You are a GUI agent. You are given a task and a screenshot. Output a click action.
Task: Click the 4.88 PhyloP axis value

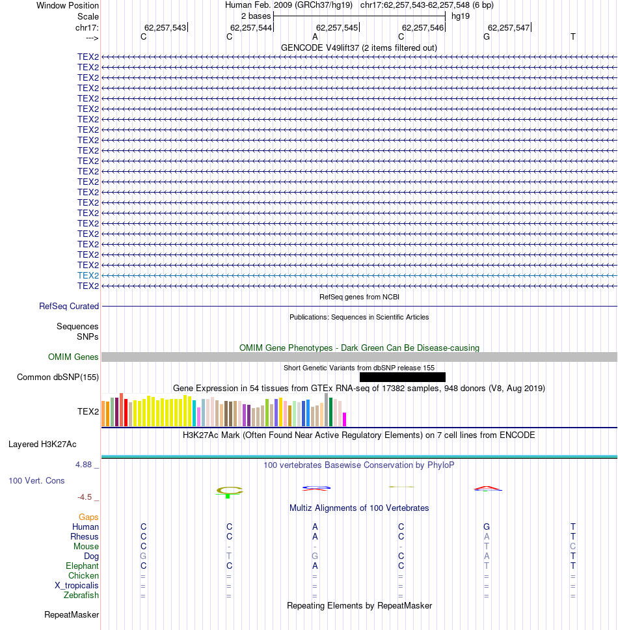[83, 465]
